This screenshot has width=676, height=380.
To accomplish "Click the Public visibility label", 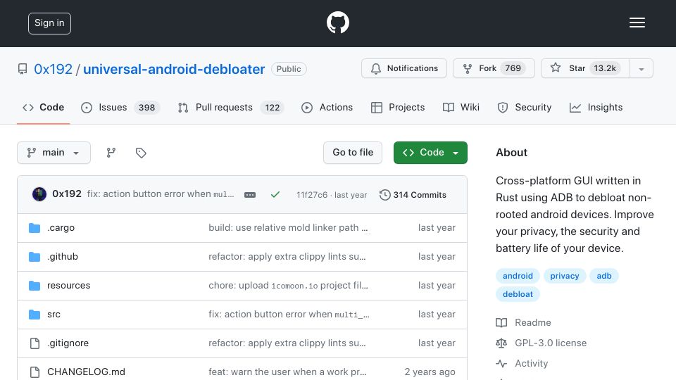I will [x=289, y=69].
